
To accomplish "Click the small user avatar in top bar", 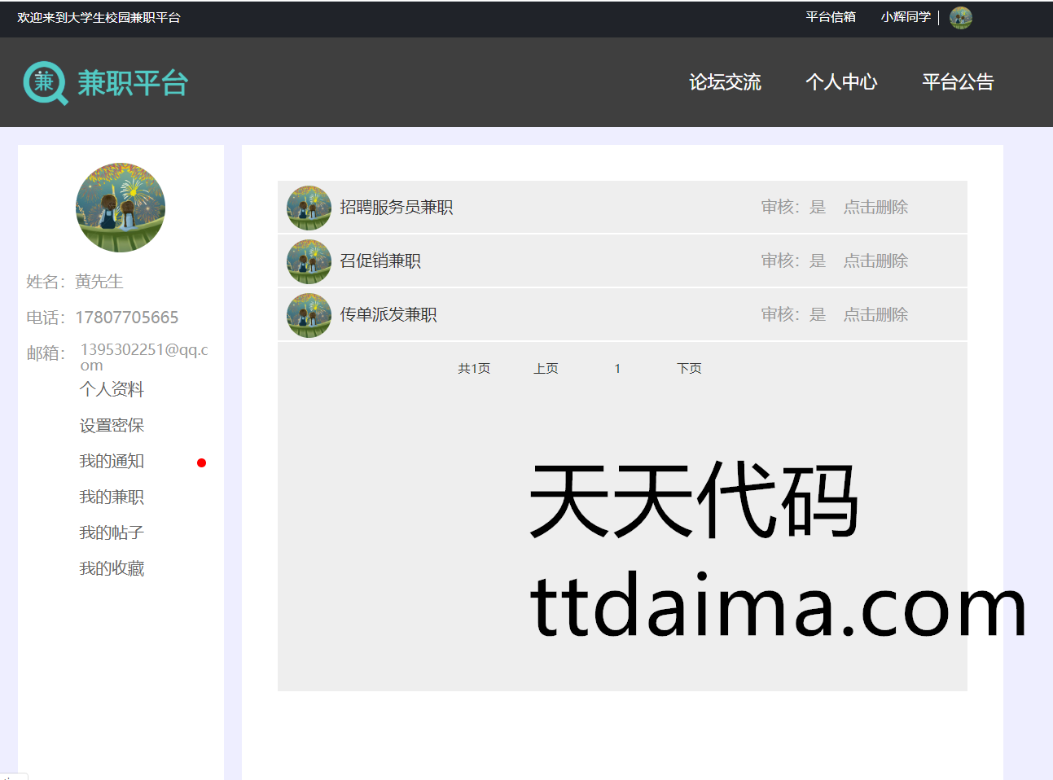I will point(960,18).
